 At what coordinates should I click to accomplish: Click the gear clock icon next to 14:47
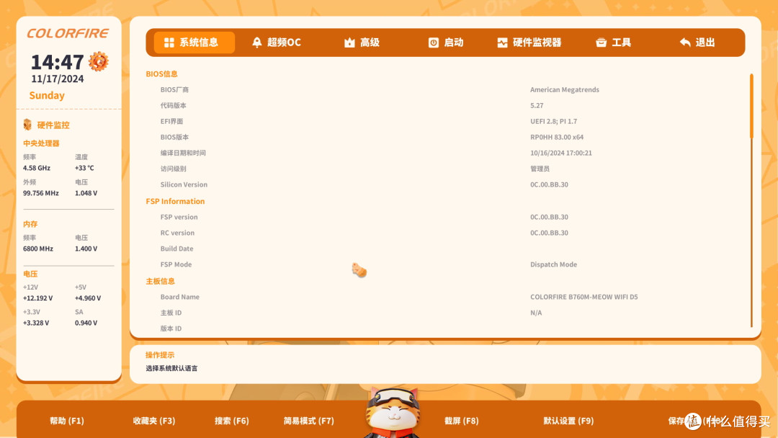point(98,62)
